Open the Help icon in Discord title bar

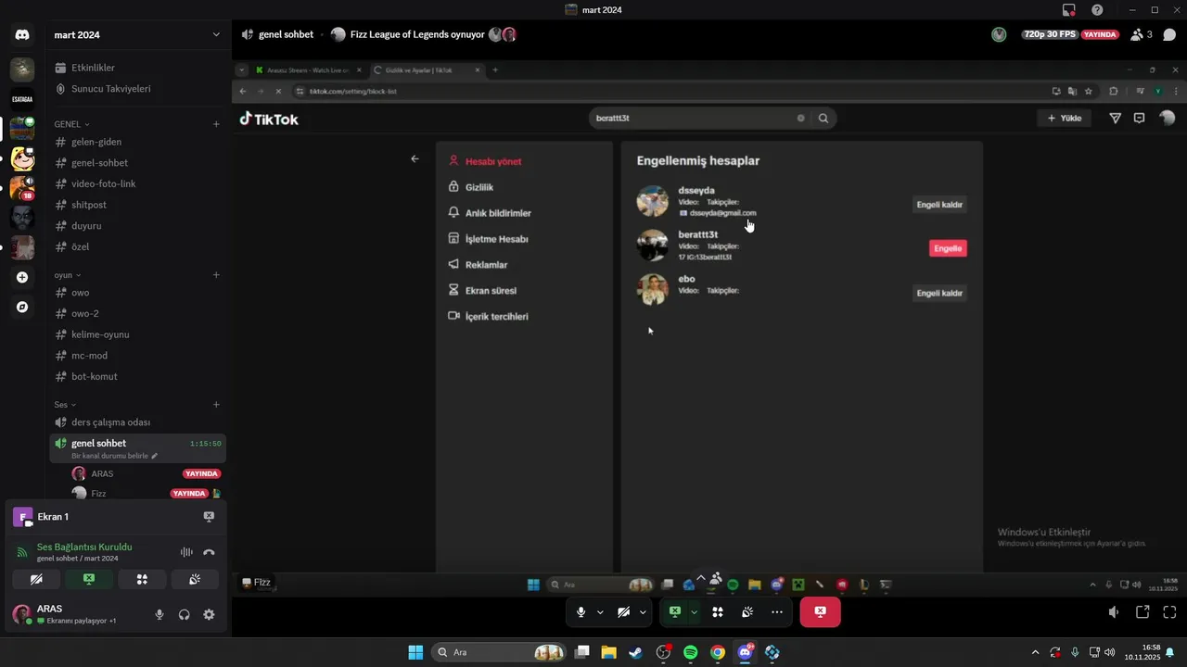click(x=1097, y=10)
